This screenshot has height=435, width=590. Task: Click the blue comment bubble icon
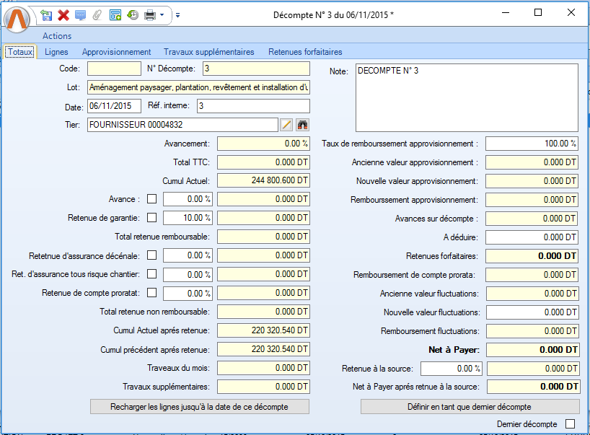point(80,14)
